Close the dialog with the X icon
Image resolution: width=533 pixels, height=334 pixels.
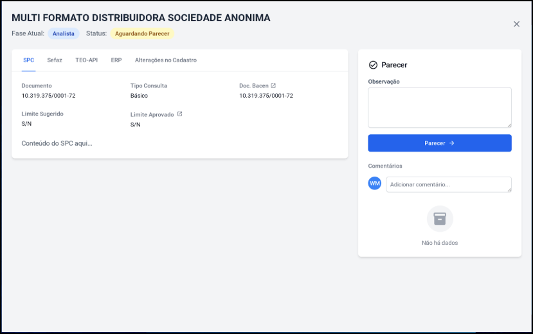coord(516,24)
